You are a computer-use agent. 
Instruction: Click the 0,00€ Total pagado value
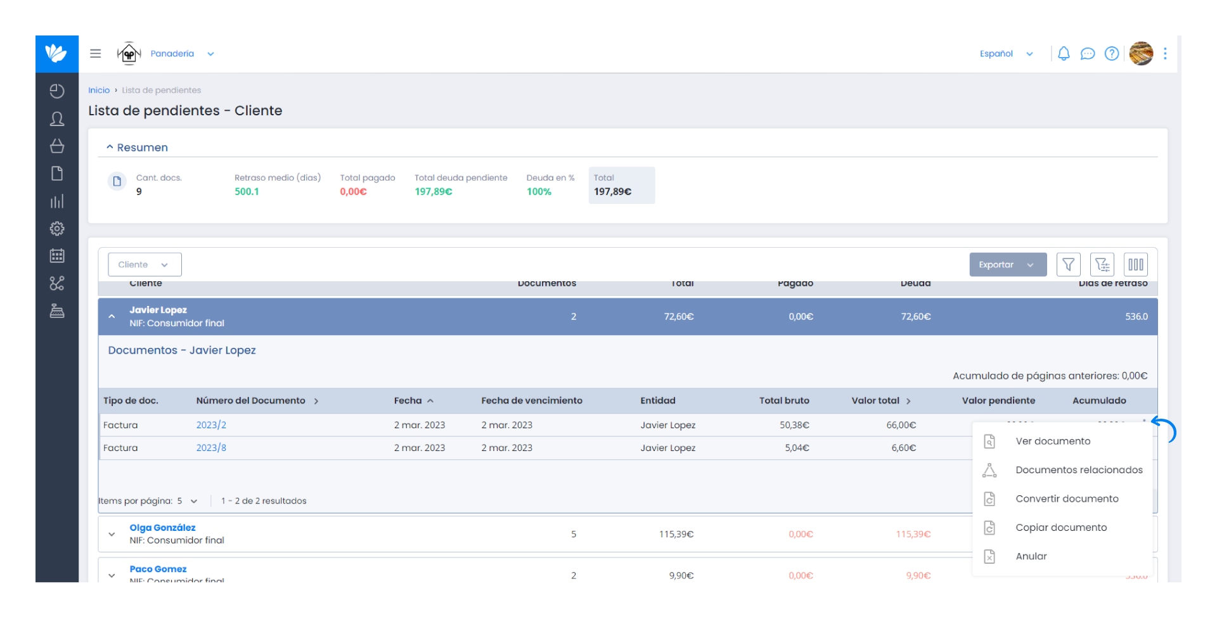353,192
